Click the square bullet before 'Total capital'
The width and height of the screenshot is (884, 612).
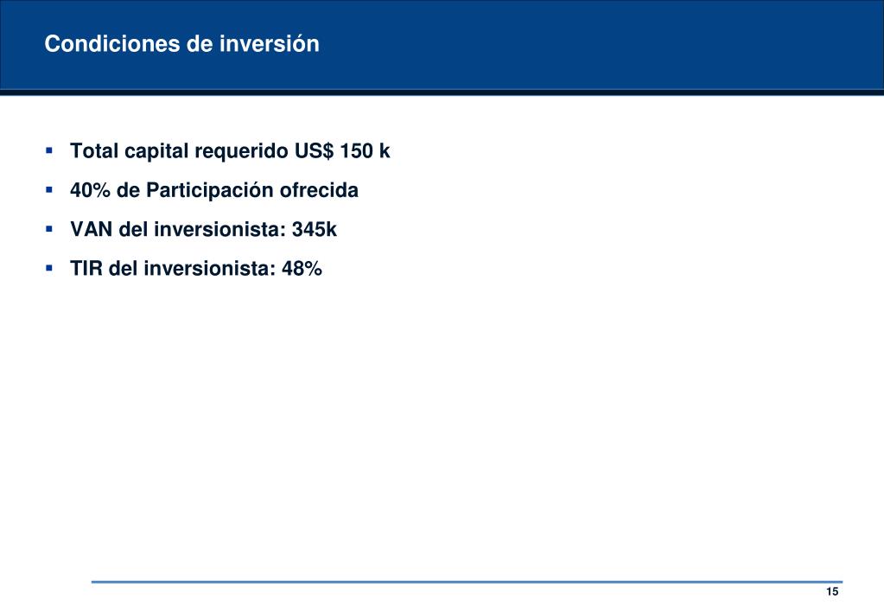point(49,151)
